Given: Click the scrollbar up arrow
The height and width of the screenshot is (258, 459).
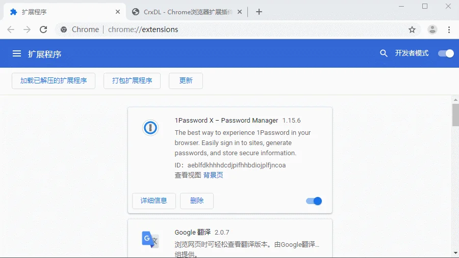Looking at the screenshot, I should [455, 100].
